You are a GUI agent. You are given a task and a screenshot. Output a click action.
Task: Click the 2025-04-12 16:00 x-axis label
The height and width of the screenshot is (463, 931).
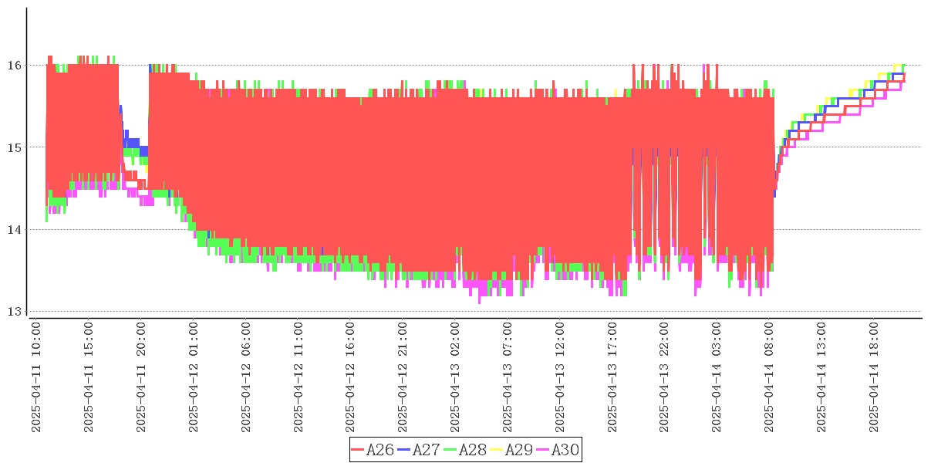(x=351, y=377)
